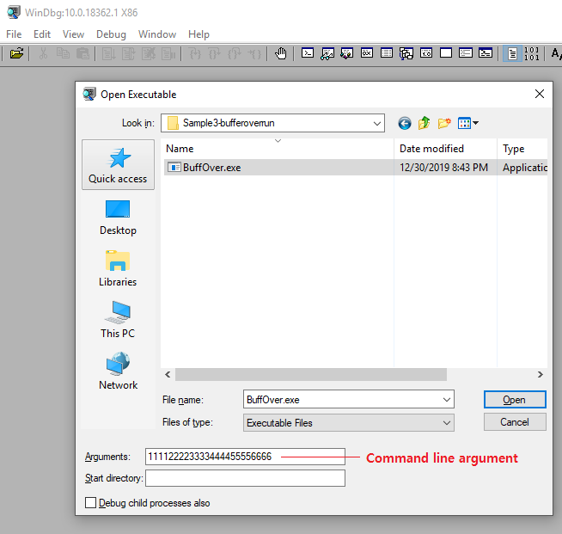The width and height of the screenshot is (562, 534).
Task: Open the Memory window toolbar icon
Action: (x=387, y=53)
